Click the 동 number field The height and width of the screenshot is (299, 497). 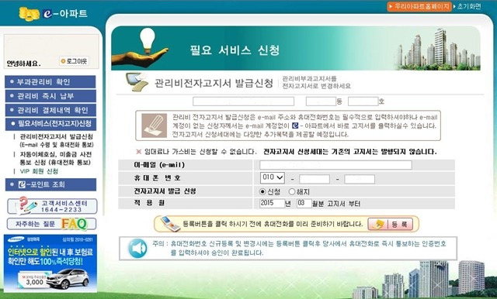pyautogui.click(x=321, y=101)
